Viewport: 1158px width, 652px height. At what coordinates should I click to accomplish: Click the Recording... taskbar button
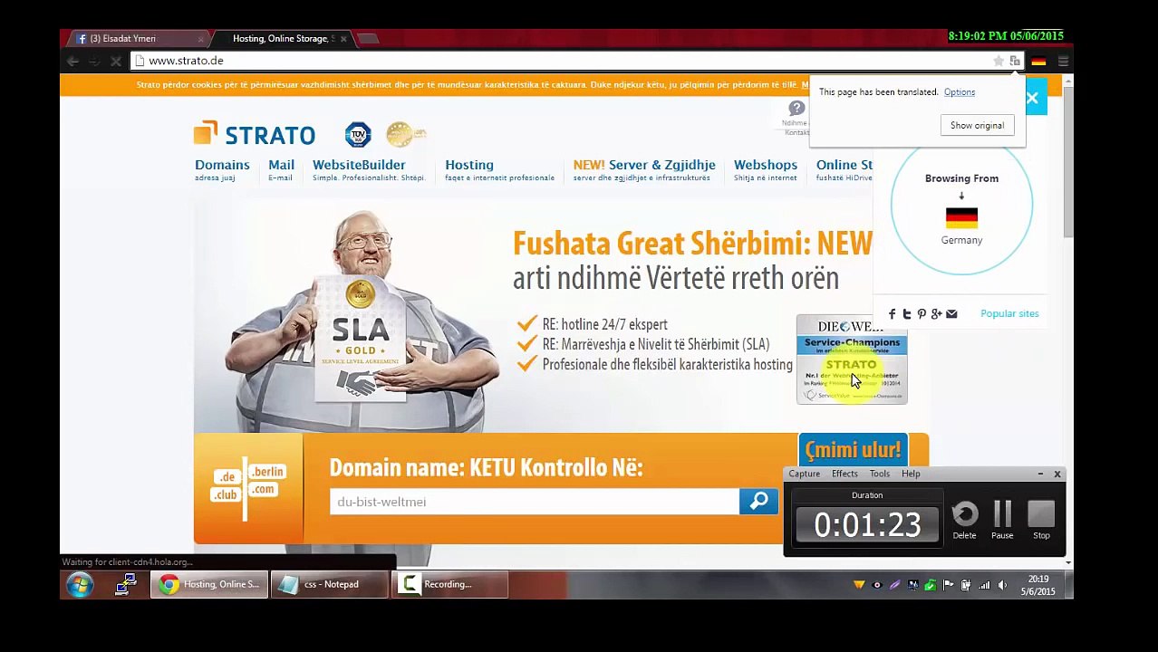click(x=449, y=584)
